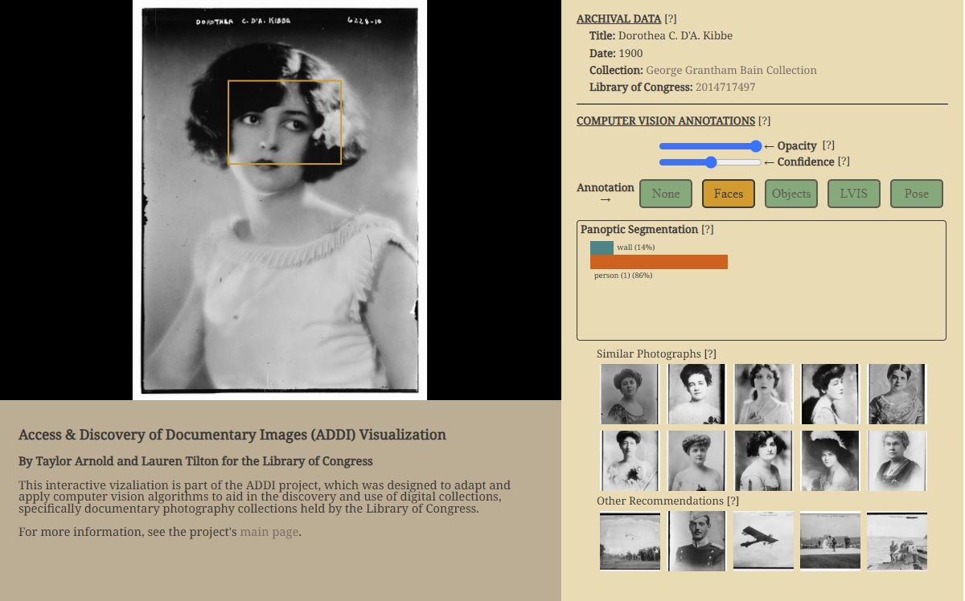Open the Panoptic Segmentation [?] help

point(707,229)
